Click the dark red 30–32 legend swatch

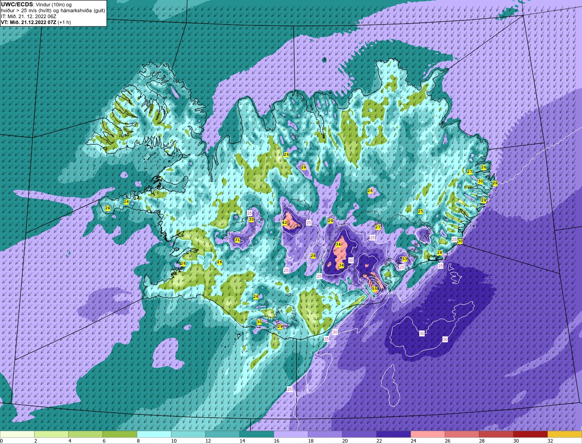point(531,434)
